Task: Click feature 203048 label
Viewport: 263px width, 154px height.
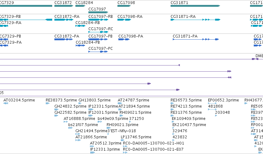Action: tap(223, 113)
